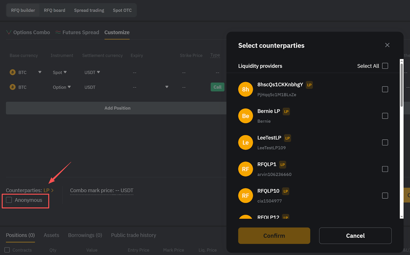Switch to the RFQ board tab

click(x=55, y=10)
